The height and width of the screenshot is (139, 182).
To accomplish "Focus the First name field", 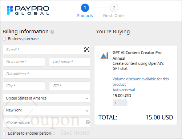I will tap(24, 62).
